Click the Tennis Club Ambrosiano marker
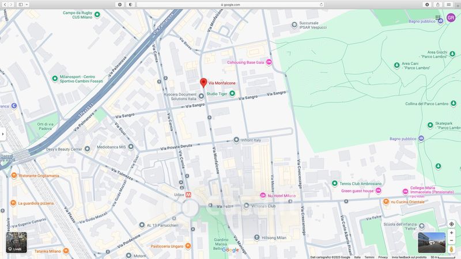 pos(334,184)
